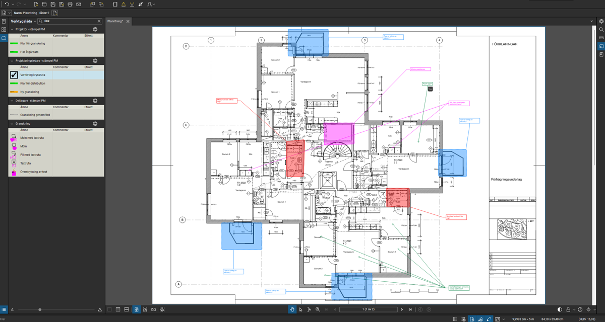
Task: Open settings gear for Deltagare - stämpel PM
Action: coord(95,101)
